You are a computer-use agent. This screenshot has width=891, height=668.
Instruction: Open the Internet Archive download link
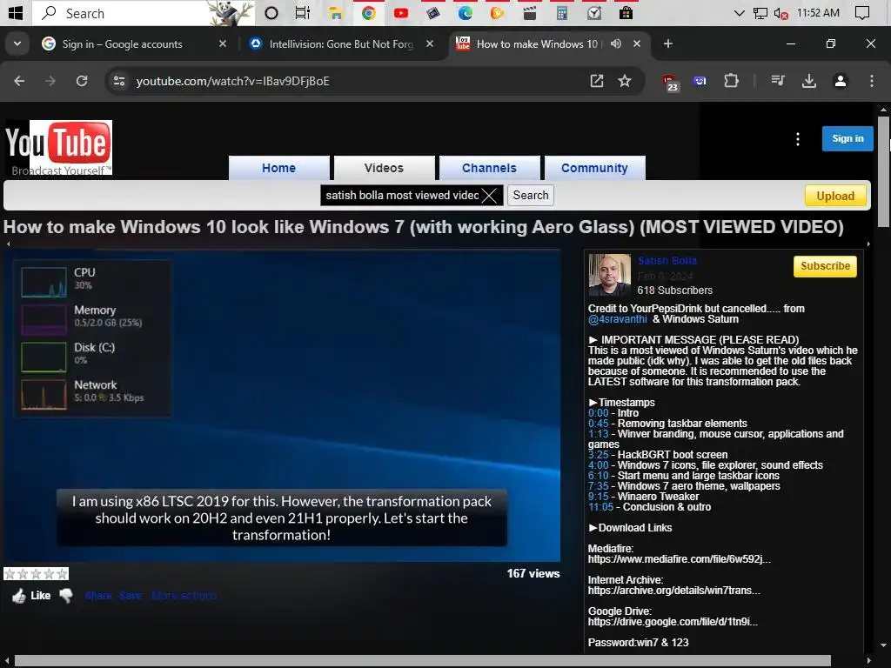pyautogui.click(x=674, y=591)
